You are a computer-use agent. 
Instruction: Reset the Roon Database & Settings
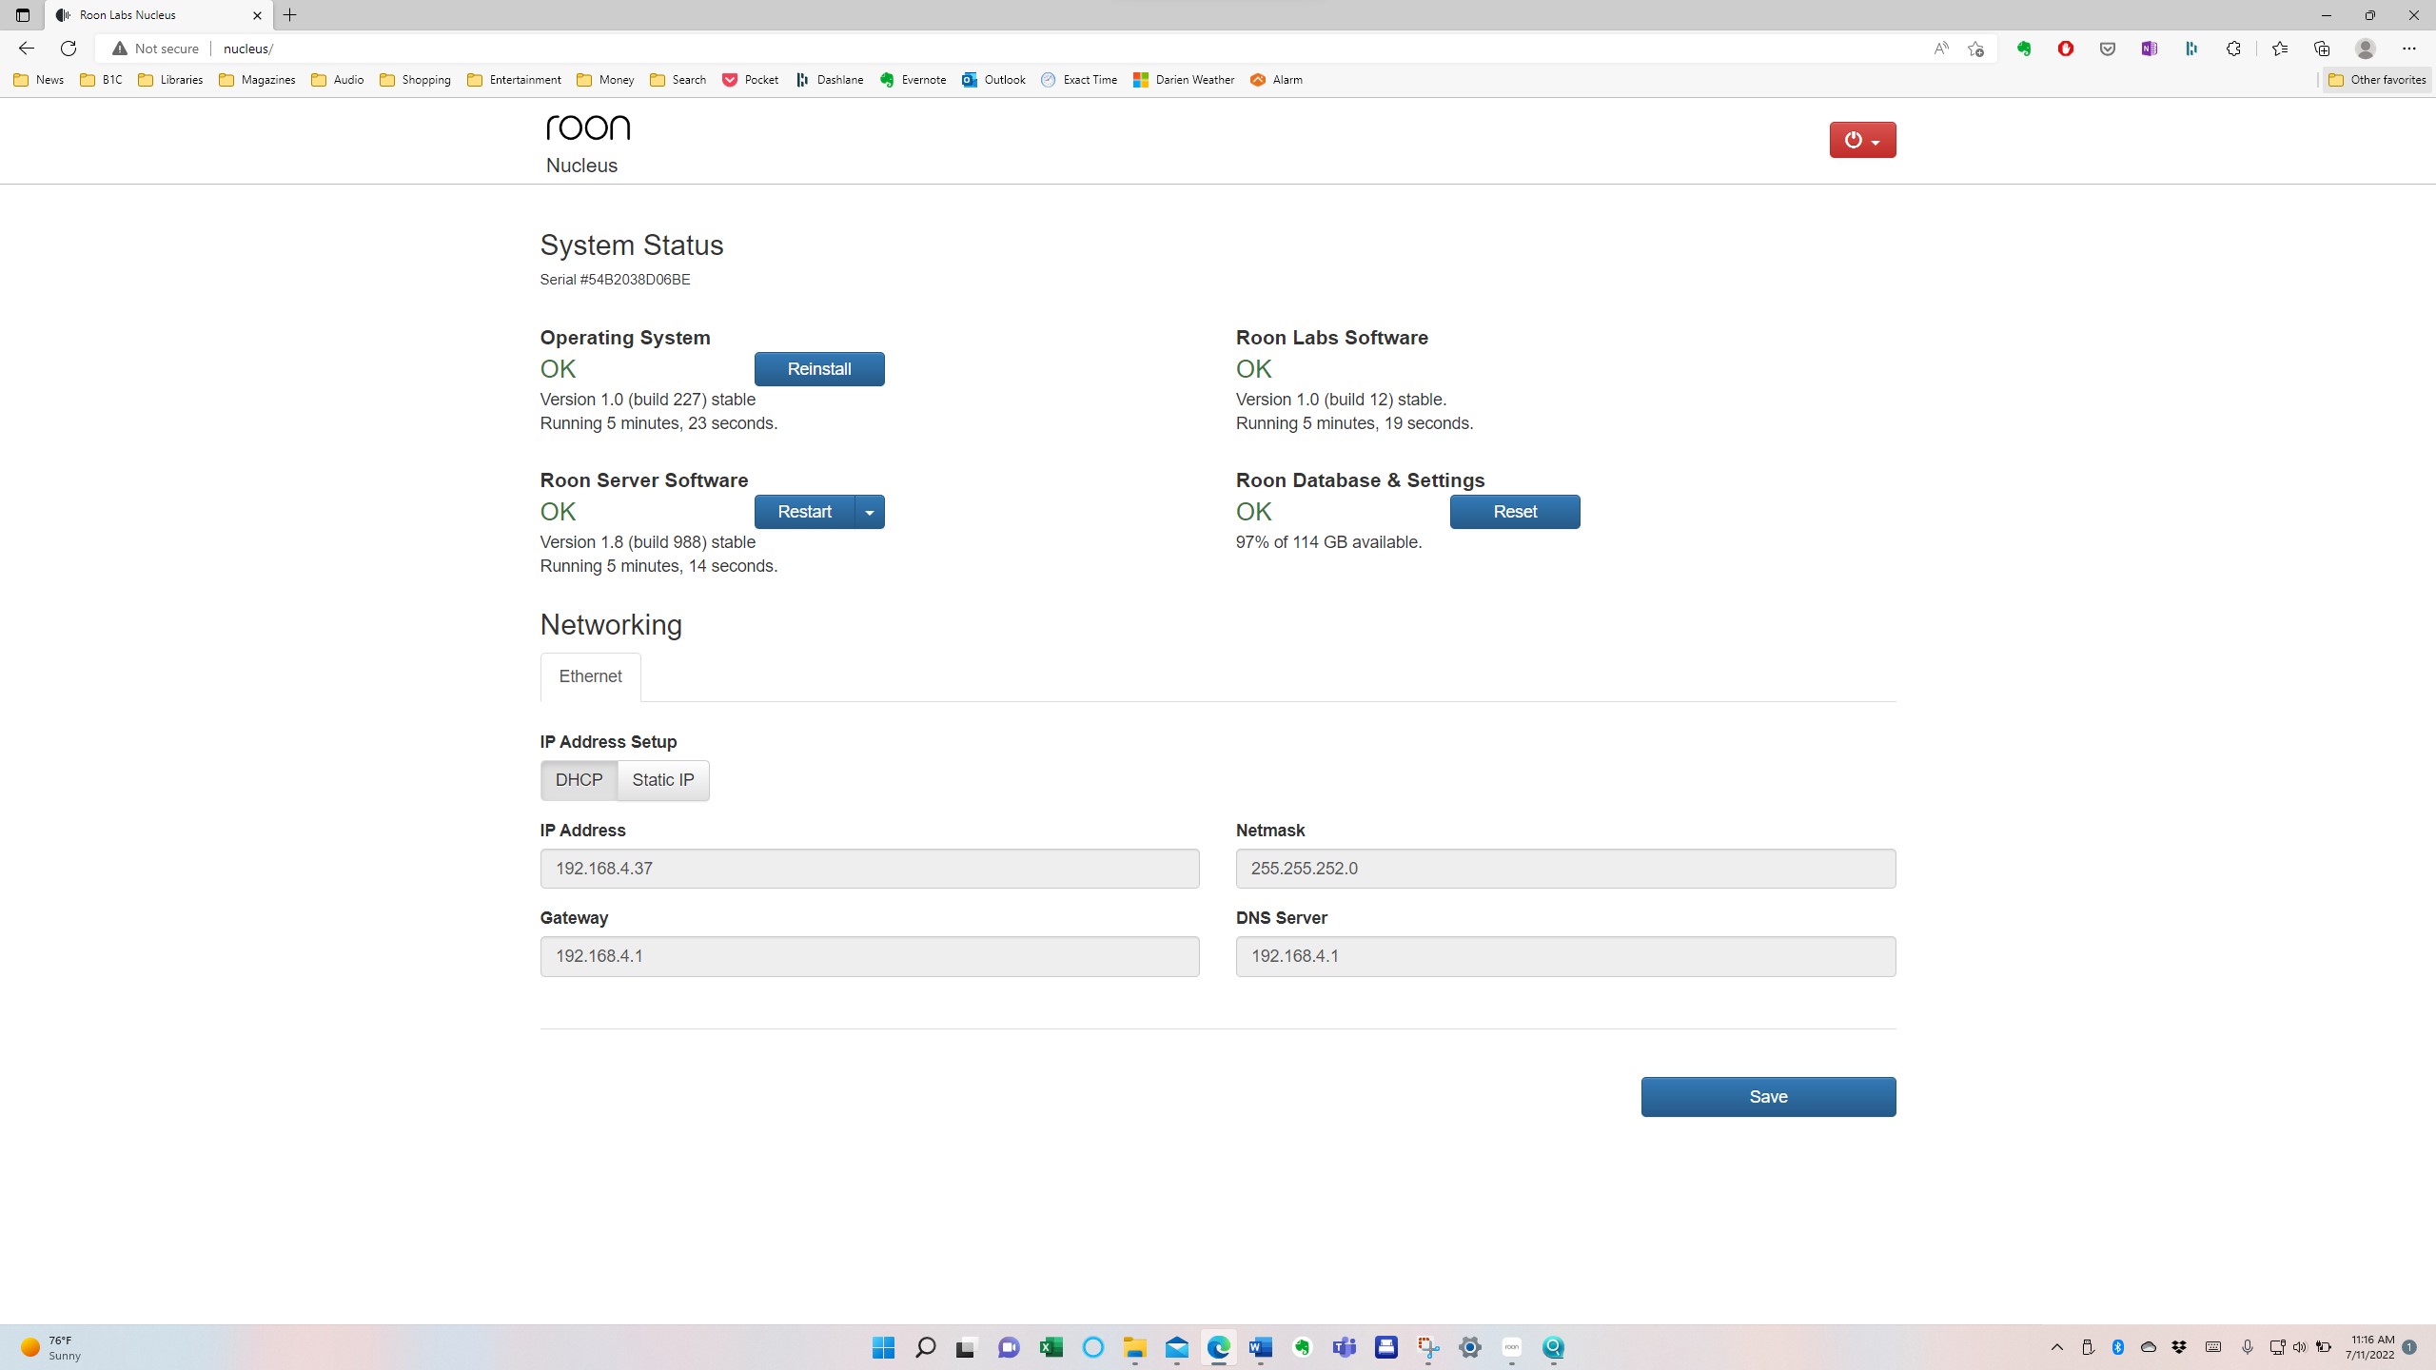1515,512
